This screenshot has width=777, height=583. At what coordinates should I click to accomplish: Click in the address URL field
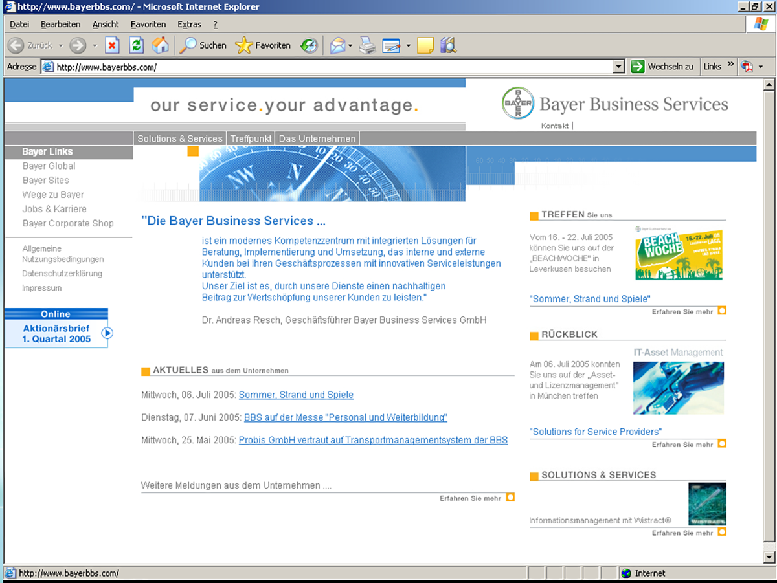[x=324, y=67]
